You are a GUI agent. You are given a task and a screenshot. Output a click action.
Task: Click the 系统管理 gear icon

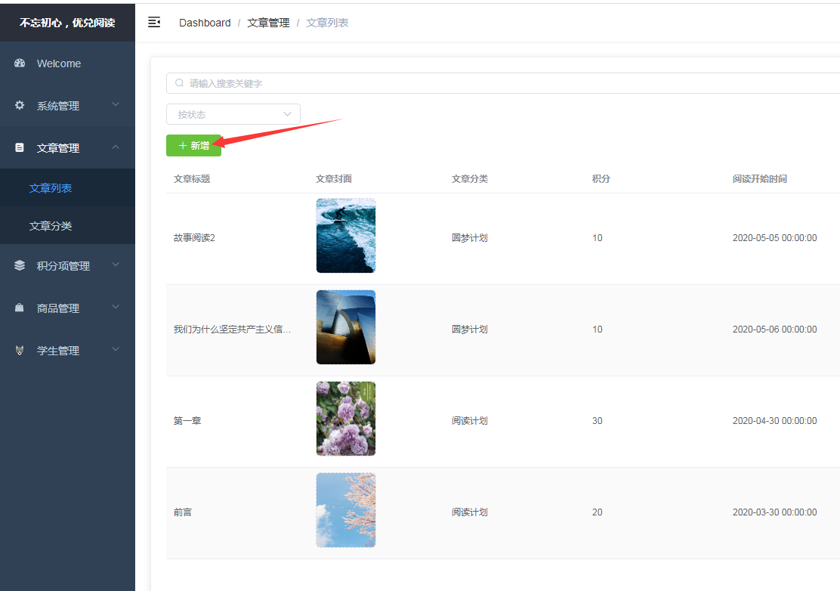[x=20, y=105]
